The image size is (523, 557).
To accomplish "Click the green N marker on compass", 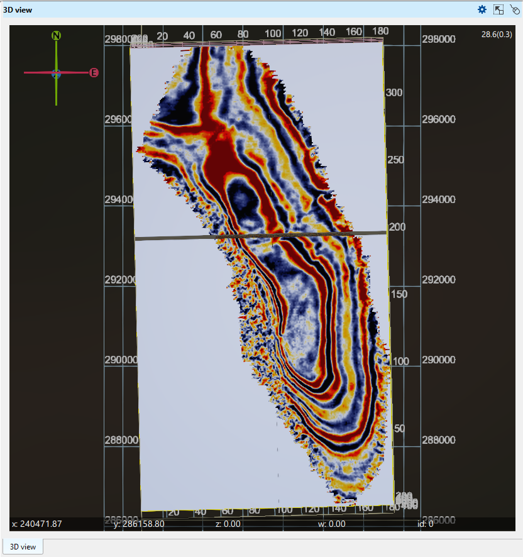I will pos(56,36).
